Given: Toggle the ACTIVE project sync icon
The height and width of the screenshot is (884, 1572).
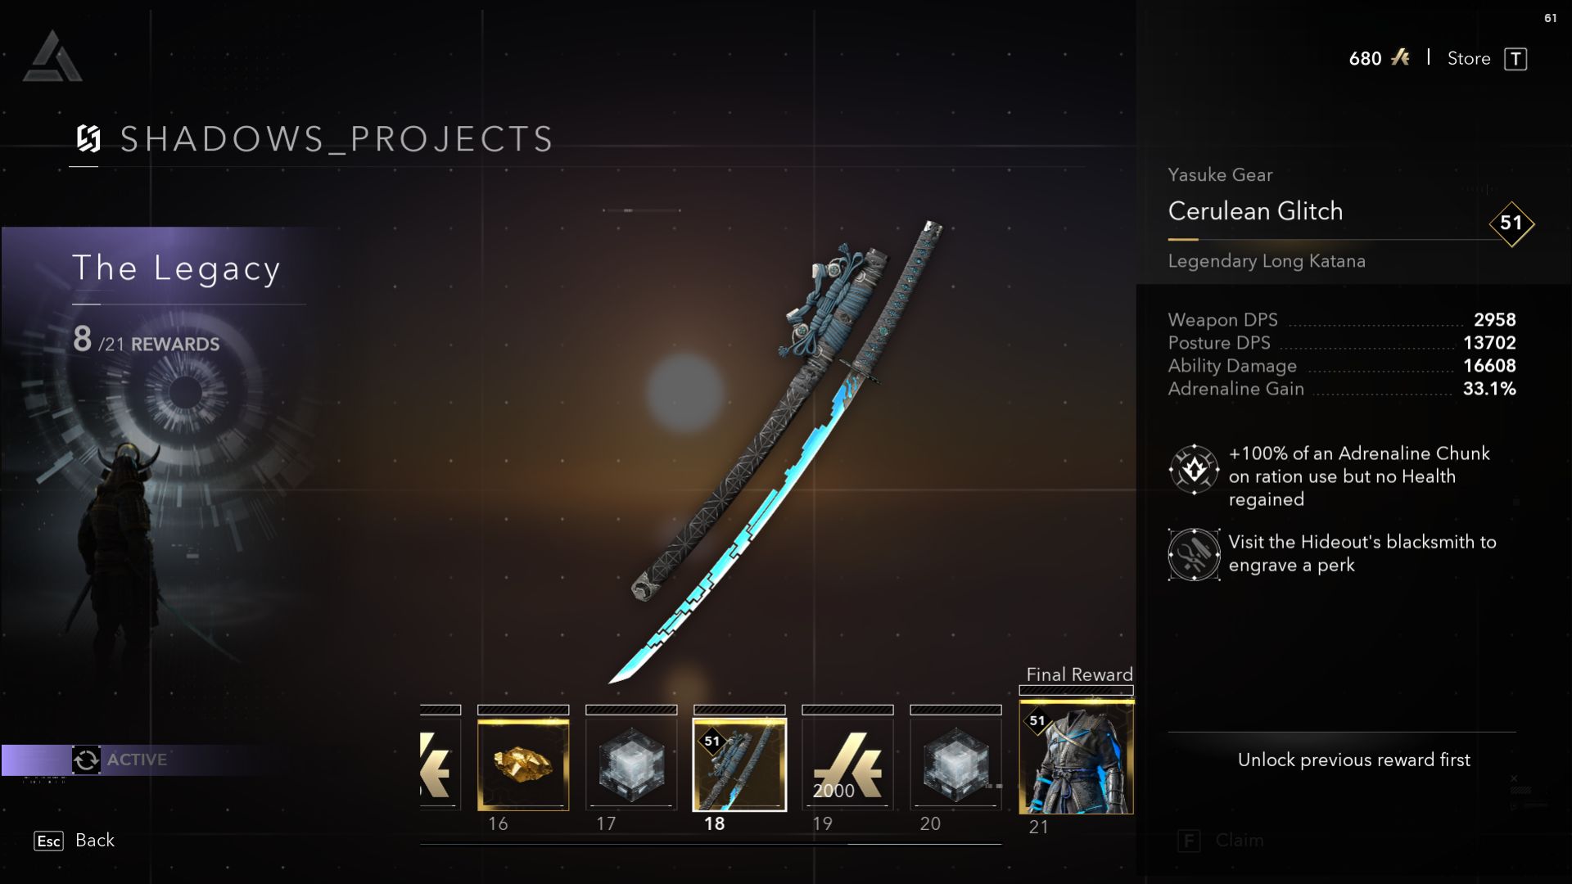Looking at the screenshot, I should 86,760.
